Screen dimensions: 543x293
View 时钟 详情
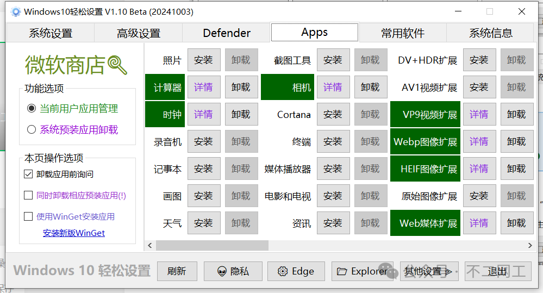click(204, 114)
